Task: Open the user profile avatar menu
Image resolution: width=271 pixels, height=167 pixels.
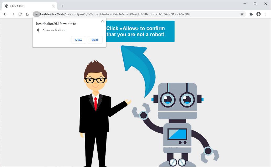Action: coord(259,14)
